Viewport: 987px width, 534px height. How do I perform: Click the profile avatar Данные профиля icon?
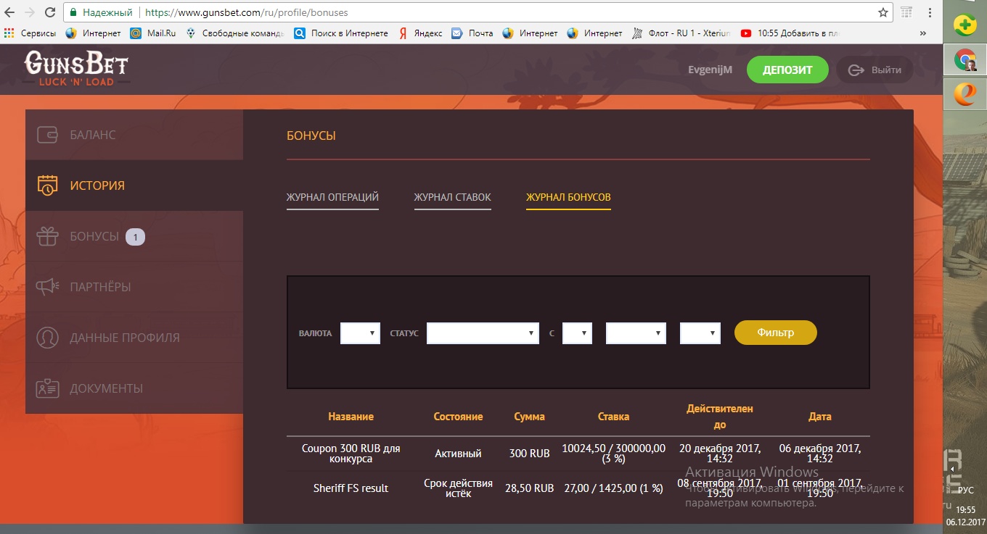48,338
